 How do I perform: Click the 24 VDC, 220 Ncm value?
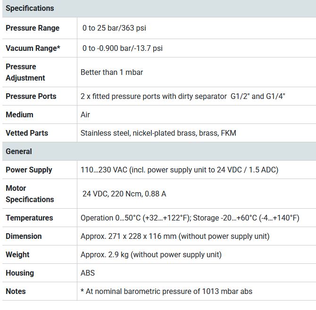coord(124,194)
